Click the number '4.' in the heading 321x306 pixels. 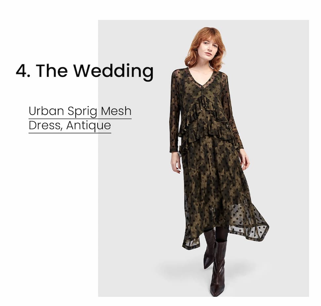pos(23,71)
